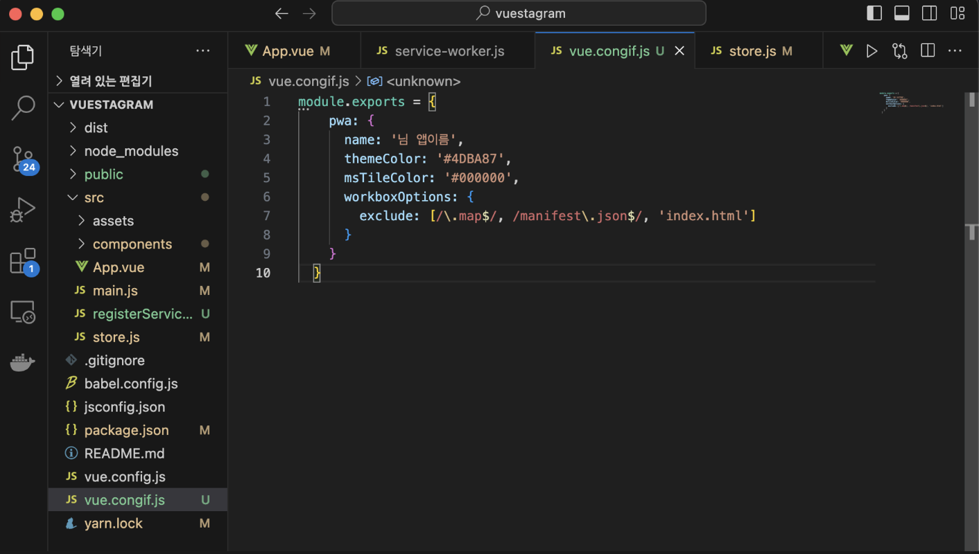Run code with the play button

click(872, 51)
